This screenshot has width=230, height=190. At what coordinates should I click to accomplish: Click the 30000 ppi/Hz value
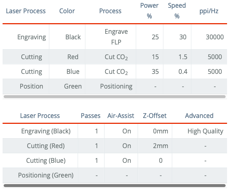(215, 37)
